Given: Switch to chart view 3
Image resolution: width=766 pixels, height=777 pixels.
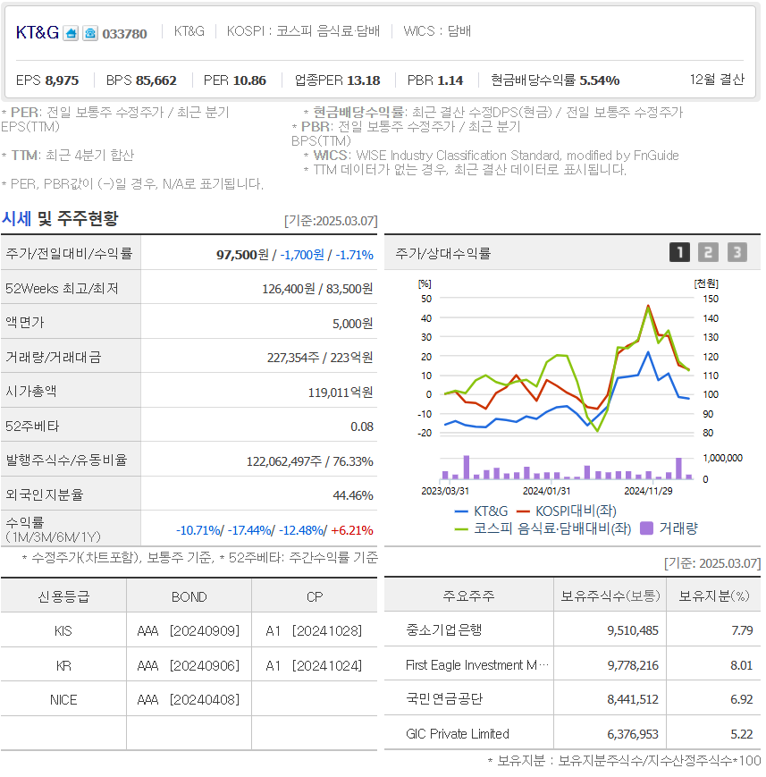Looking at the screenshot, I should (737, 252).
